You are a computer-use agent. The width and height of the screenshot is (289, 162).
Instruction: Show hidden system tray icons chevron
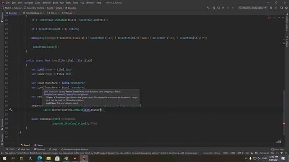pyautogui.click(x=246, y=158)
